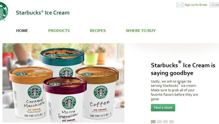The width and height of the screenshot is (219, 124).
Task: Open the PRODUCTS menu
Action: (59, 31)
